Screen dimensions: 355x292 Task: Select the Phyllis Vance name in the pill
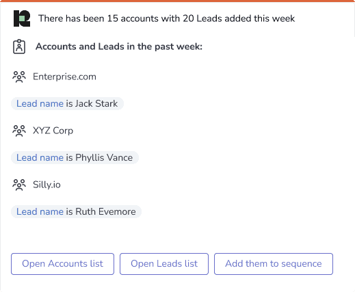104,157
